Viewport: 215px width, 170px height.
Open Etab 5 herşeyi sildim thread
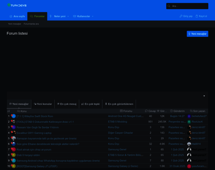28,155
